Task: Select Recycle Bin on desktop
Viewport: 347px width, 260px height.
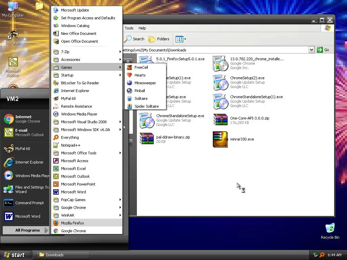Action: [x=330, y=232]
